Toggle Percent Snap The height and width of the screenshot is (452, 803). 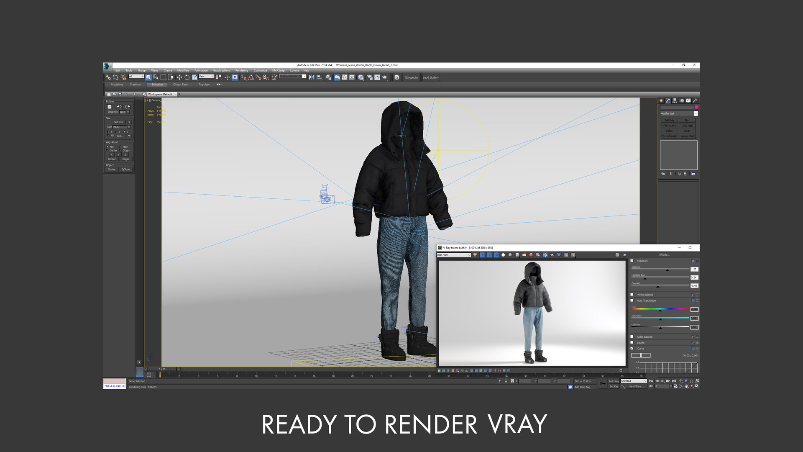click(x=258, y=77)
